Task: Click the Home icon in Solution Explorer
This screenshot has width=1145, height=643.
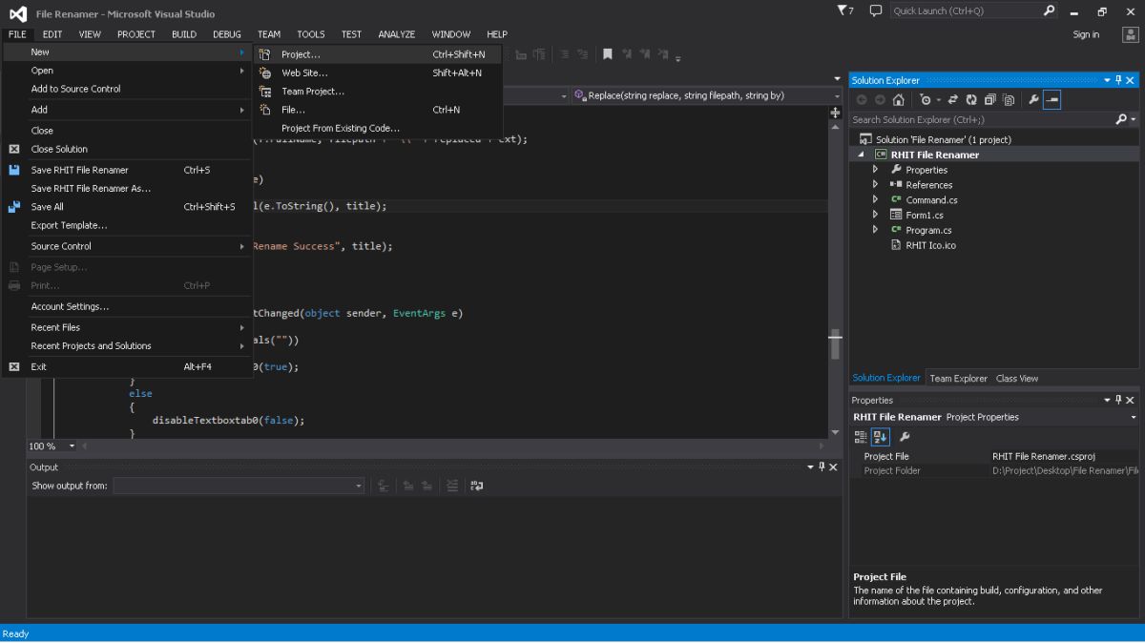Action: pos(898,100)
